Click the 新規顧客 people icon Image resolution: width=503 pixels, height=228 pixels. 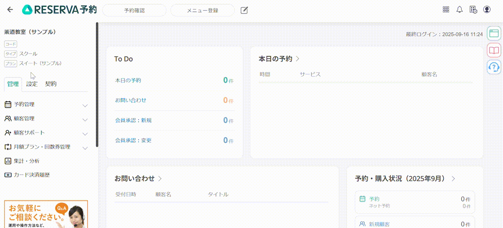362,224
